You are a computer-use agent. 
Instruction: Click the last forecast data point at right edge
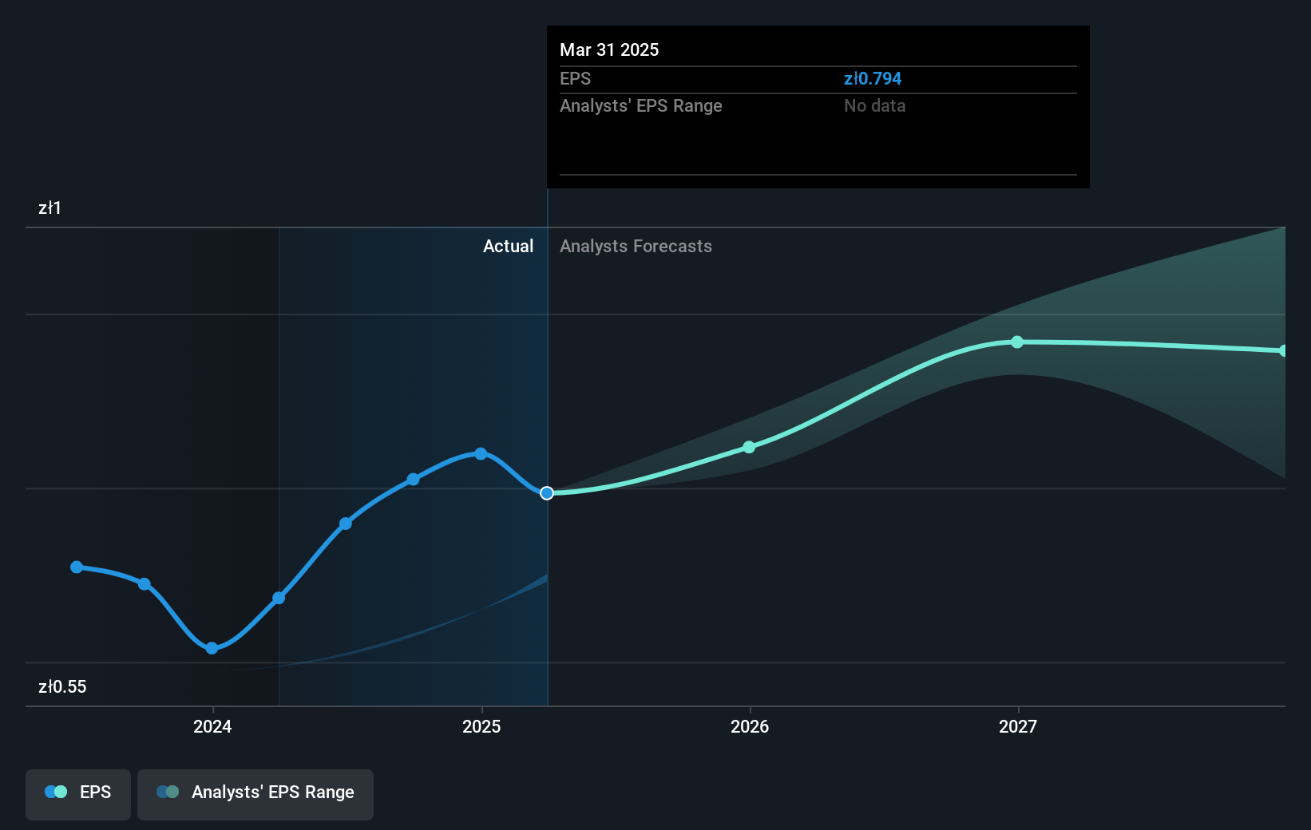click(1283, 351)
